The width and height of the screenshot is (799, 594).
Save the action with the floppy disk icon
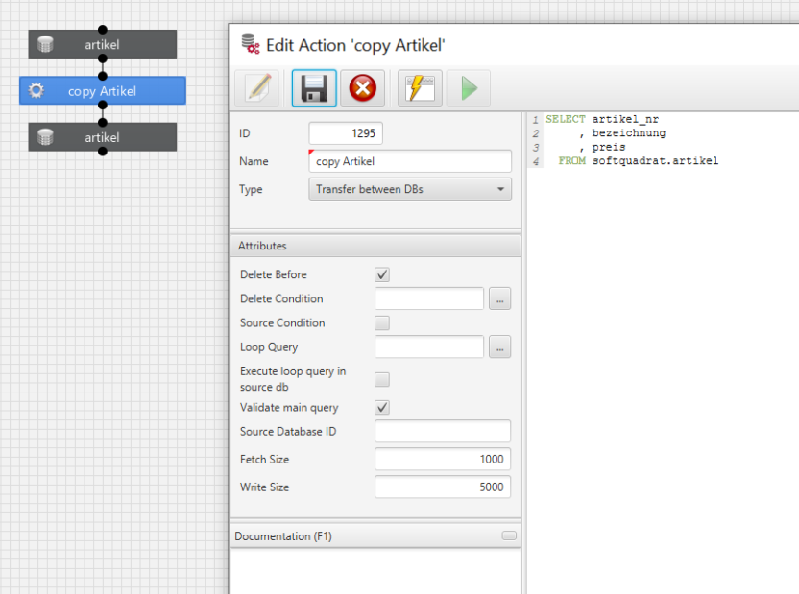tap(314, 89)
